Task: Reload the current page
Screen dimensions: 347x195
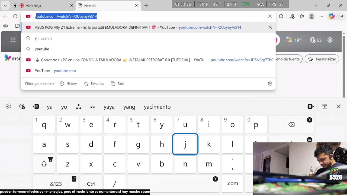Action: (x=15, y=16)
